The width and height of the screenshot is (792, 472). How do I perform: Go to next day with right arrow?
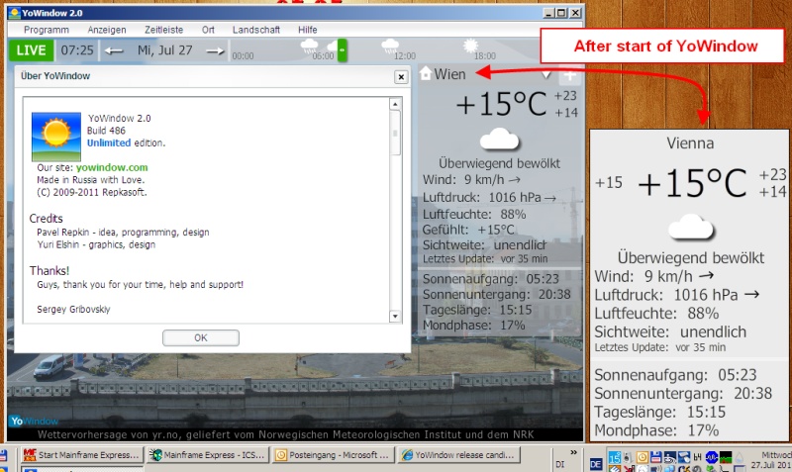pos(215,50)
